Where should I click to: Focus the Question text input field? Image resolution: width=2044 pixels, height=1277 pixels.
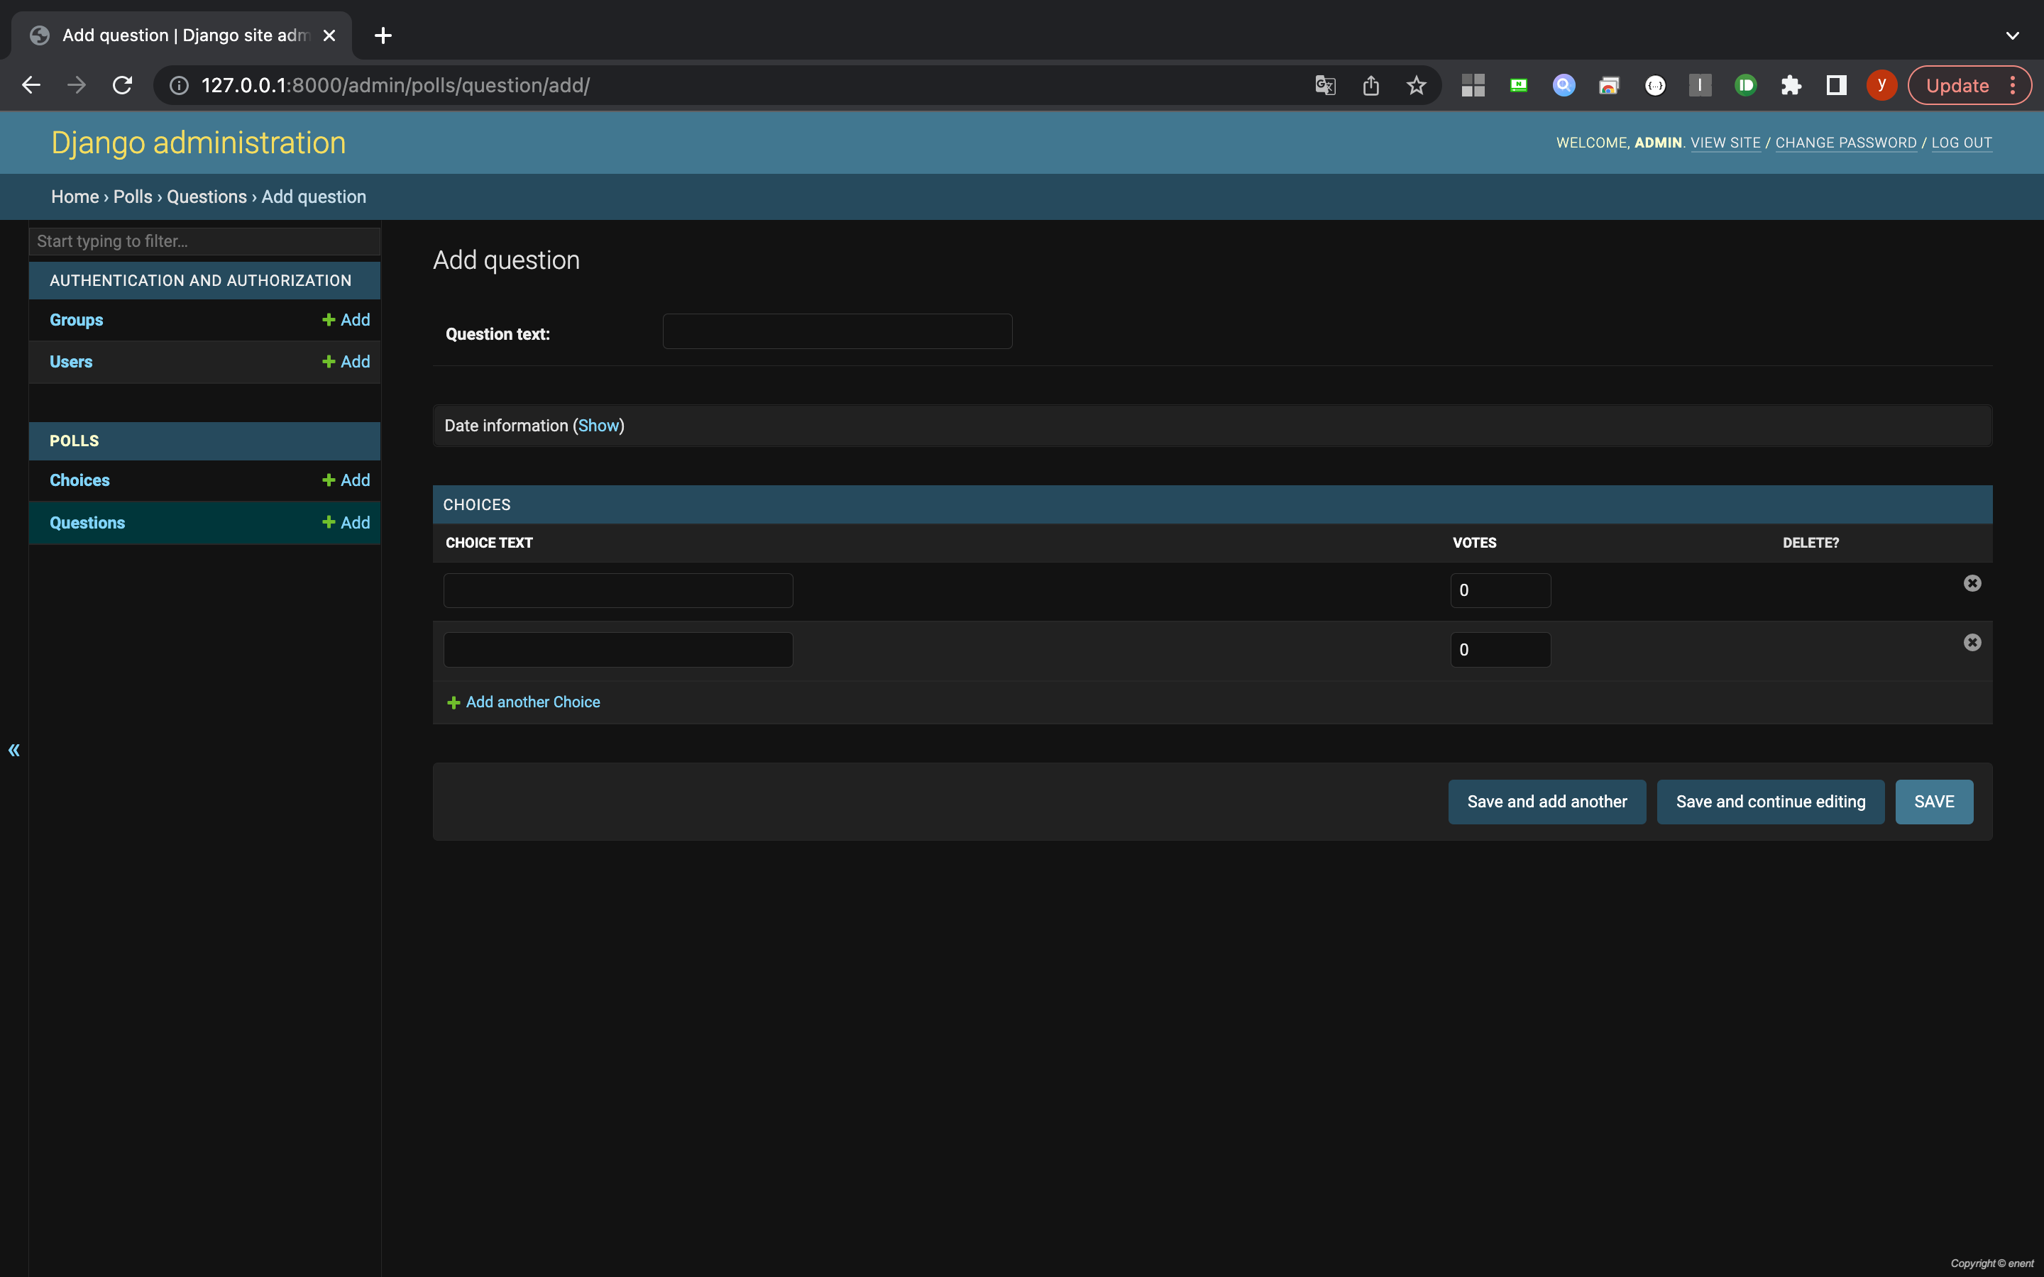tap(837, 332)
